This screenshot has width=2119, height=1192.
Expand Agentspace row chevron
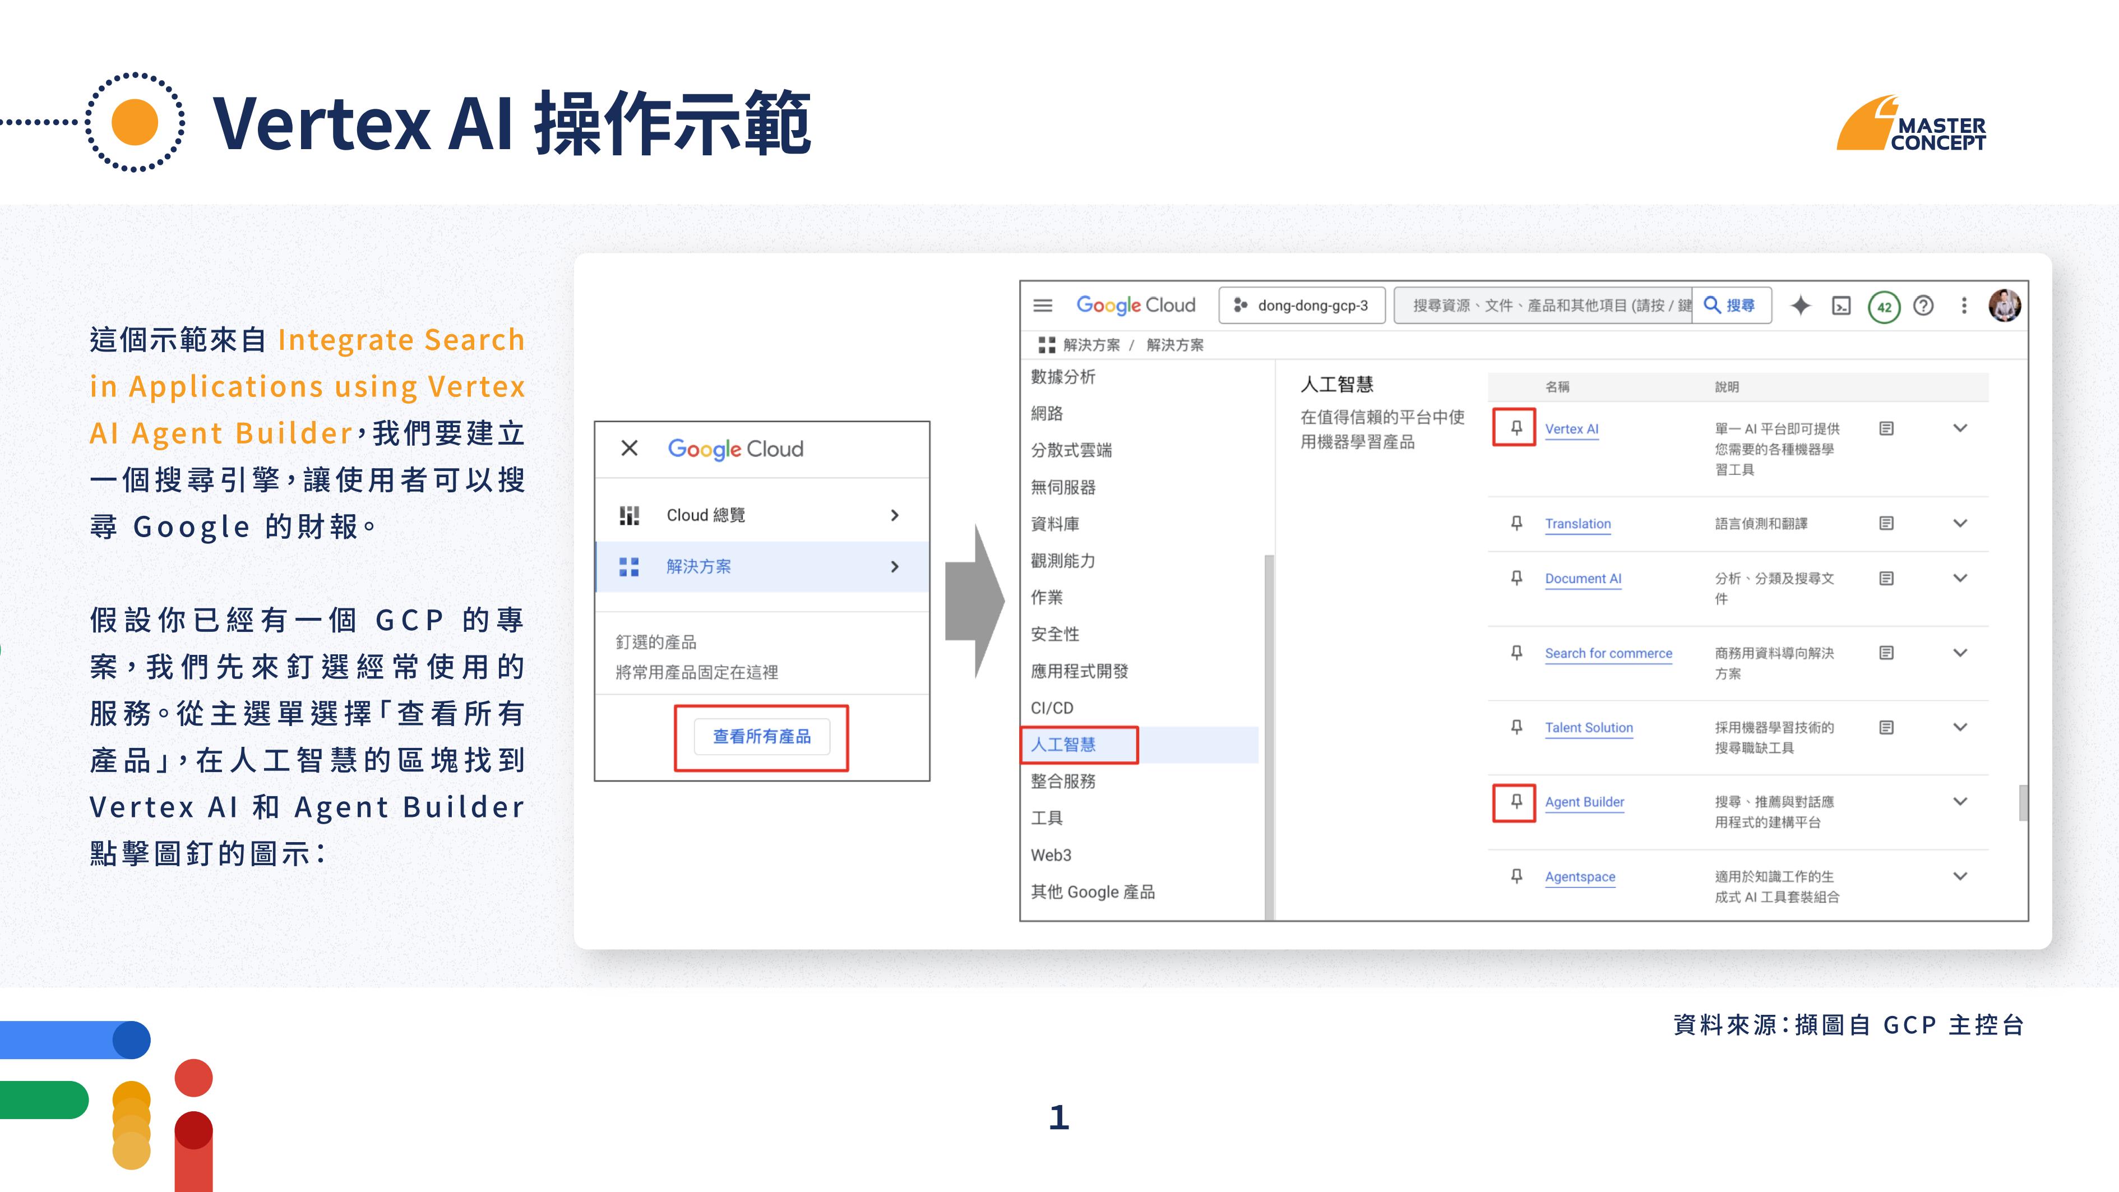pos(1960,876)
